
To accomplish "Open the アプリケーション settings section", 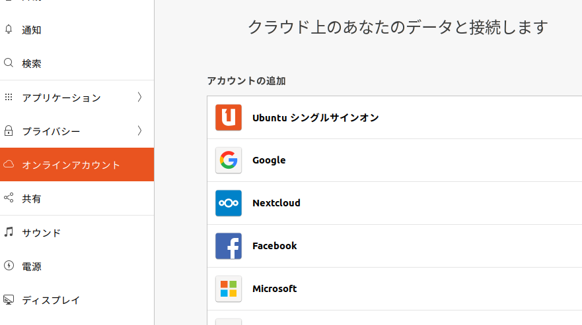I will click(x=77, y=98).
